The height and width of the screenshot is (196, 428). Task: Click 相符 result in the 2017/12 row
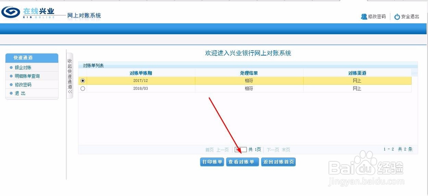(249, 81)
